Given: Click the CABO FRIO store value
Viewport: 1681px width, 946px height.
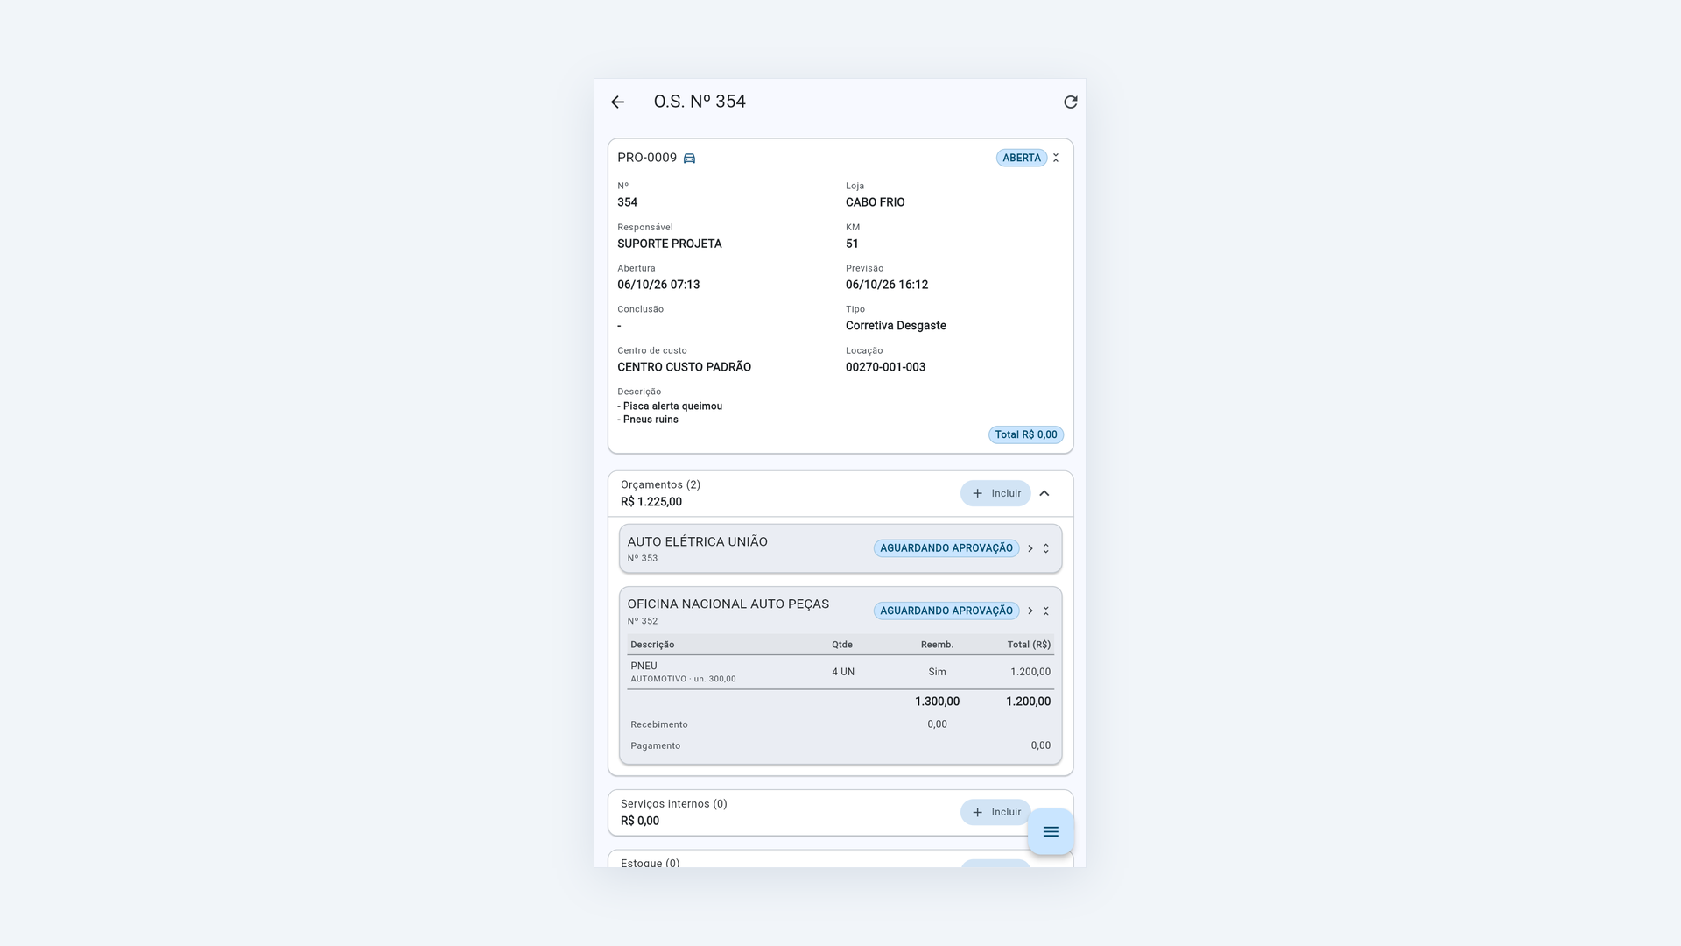Looking at the screenshot, I should [x=875, y=202].
